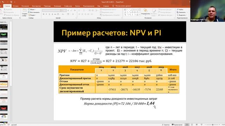Click the русский language indicator in status bar
The height and width of the screenshot is (126, 225).
pyautogui.click(x=14, y=125)
